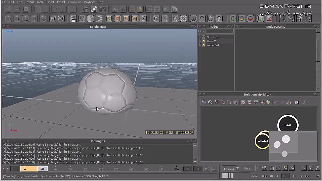Viewport: 322px width, 181px height.
Task: Toggle loop playback icon
Action: tap(318, 176)
